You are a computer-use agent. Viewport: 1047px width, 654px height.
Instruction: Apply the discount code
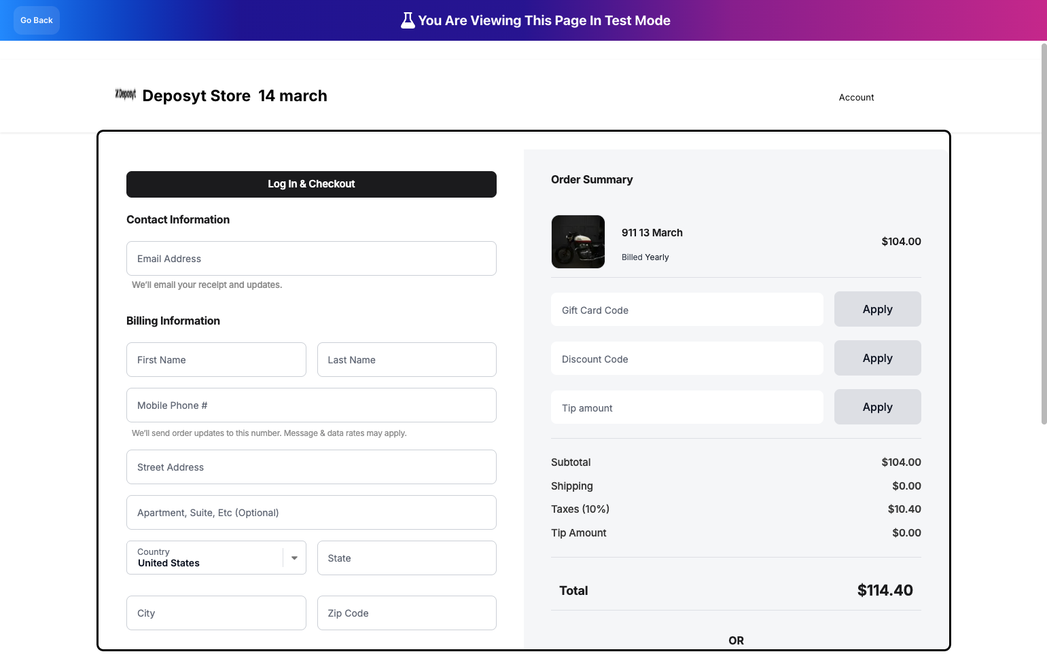tap(877, 358)
